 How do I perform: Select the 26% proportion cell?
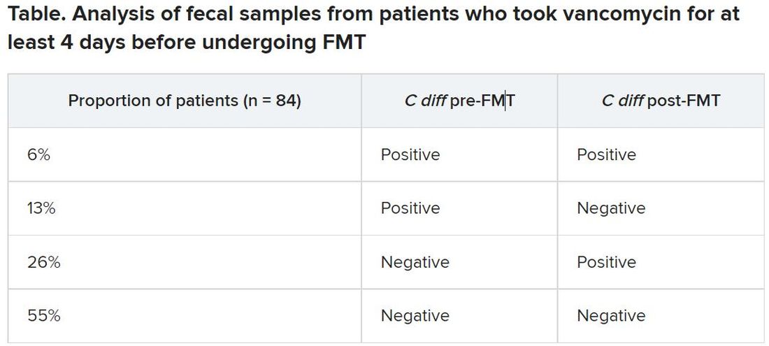(x=44, y=262)
